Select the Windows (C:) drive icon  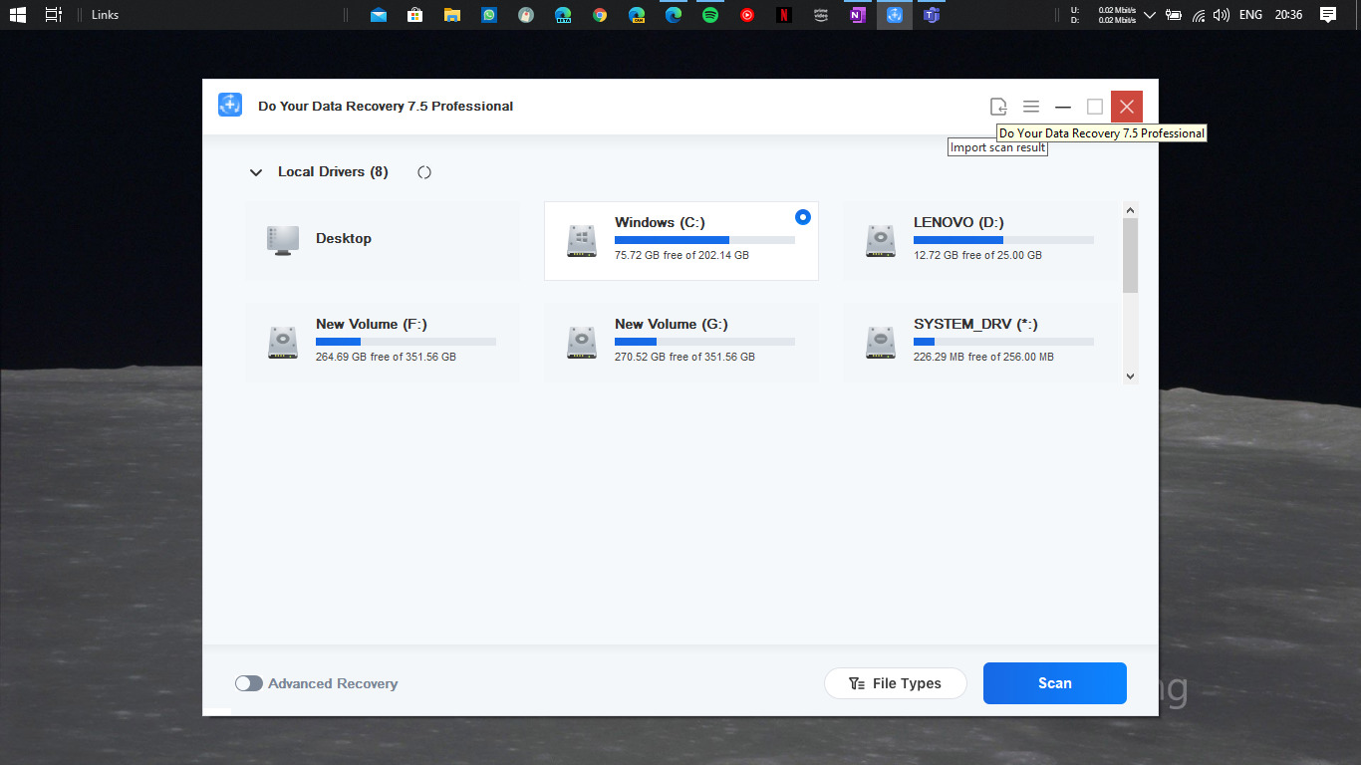[582, 240]
